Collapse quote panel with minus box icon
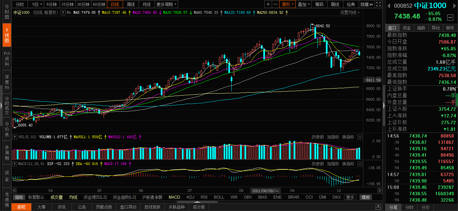The height and width of the screenshot is (211, 458). point(450,17)
